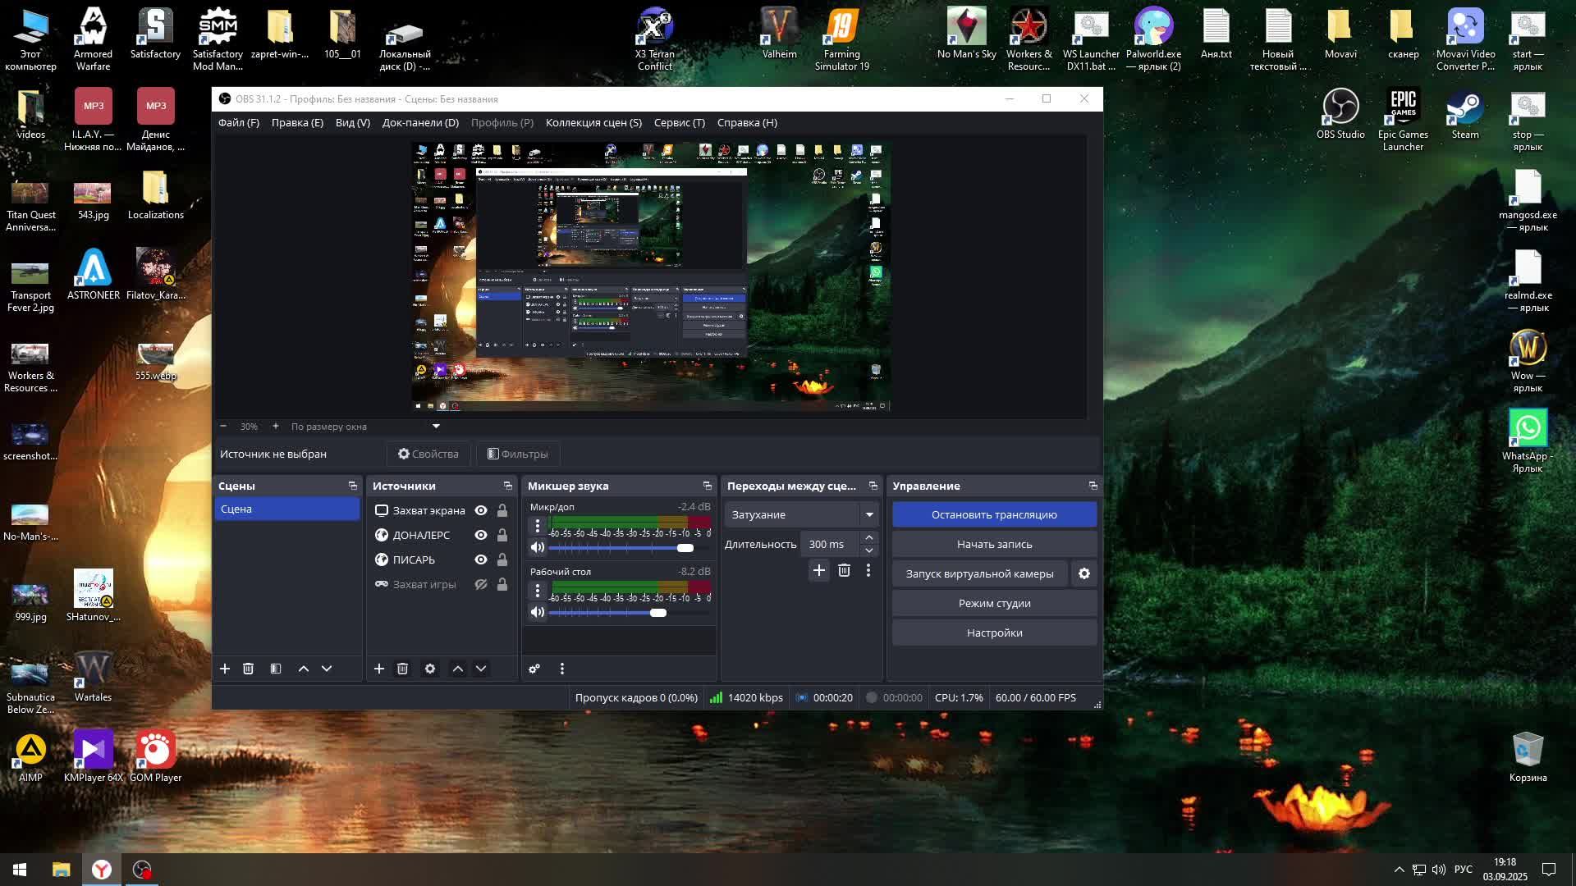Open the Док-панели menu

tap(420, 122)
